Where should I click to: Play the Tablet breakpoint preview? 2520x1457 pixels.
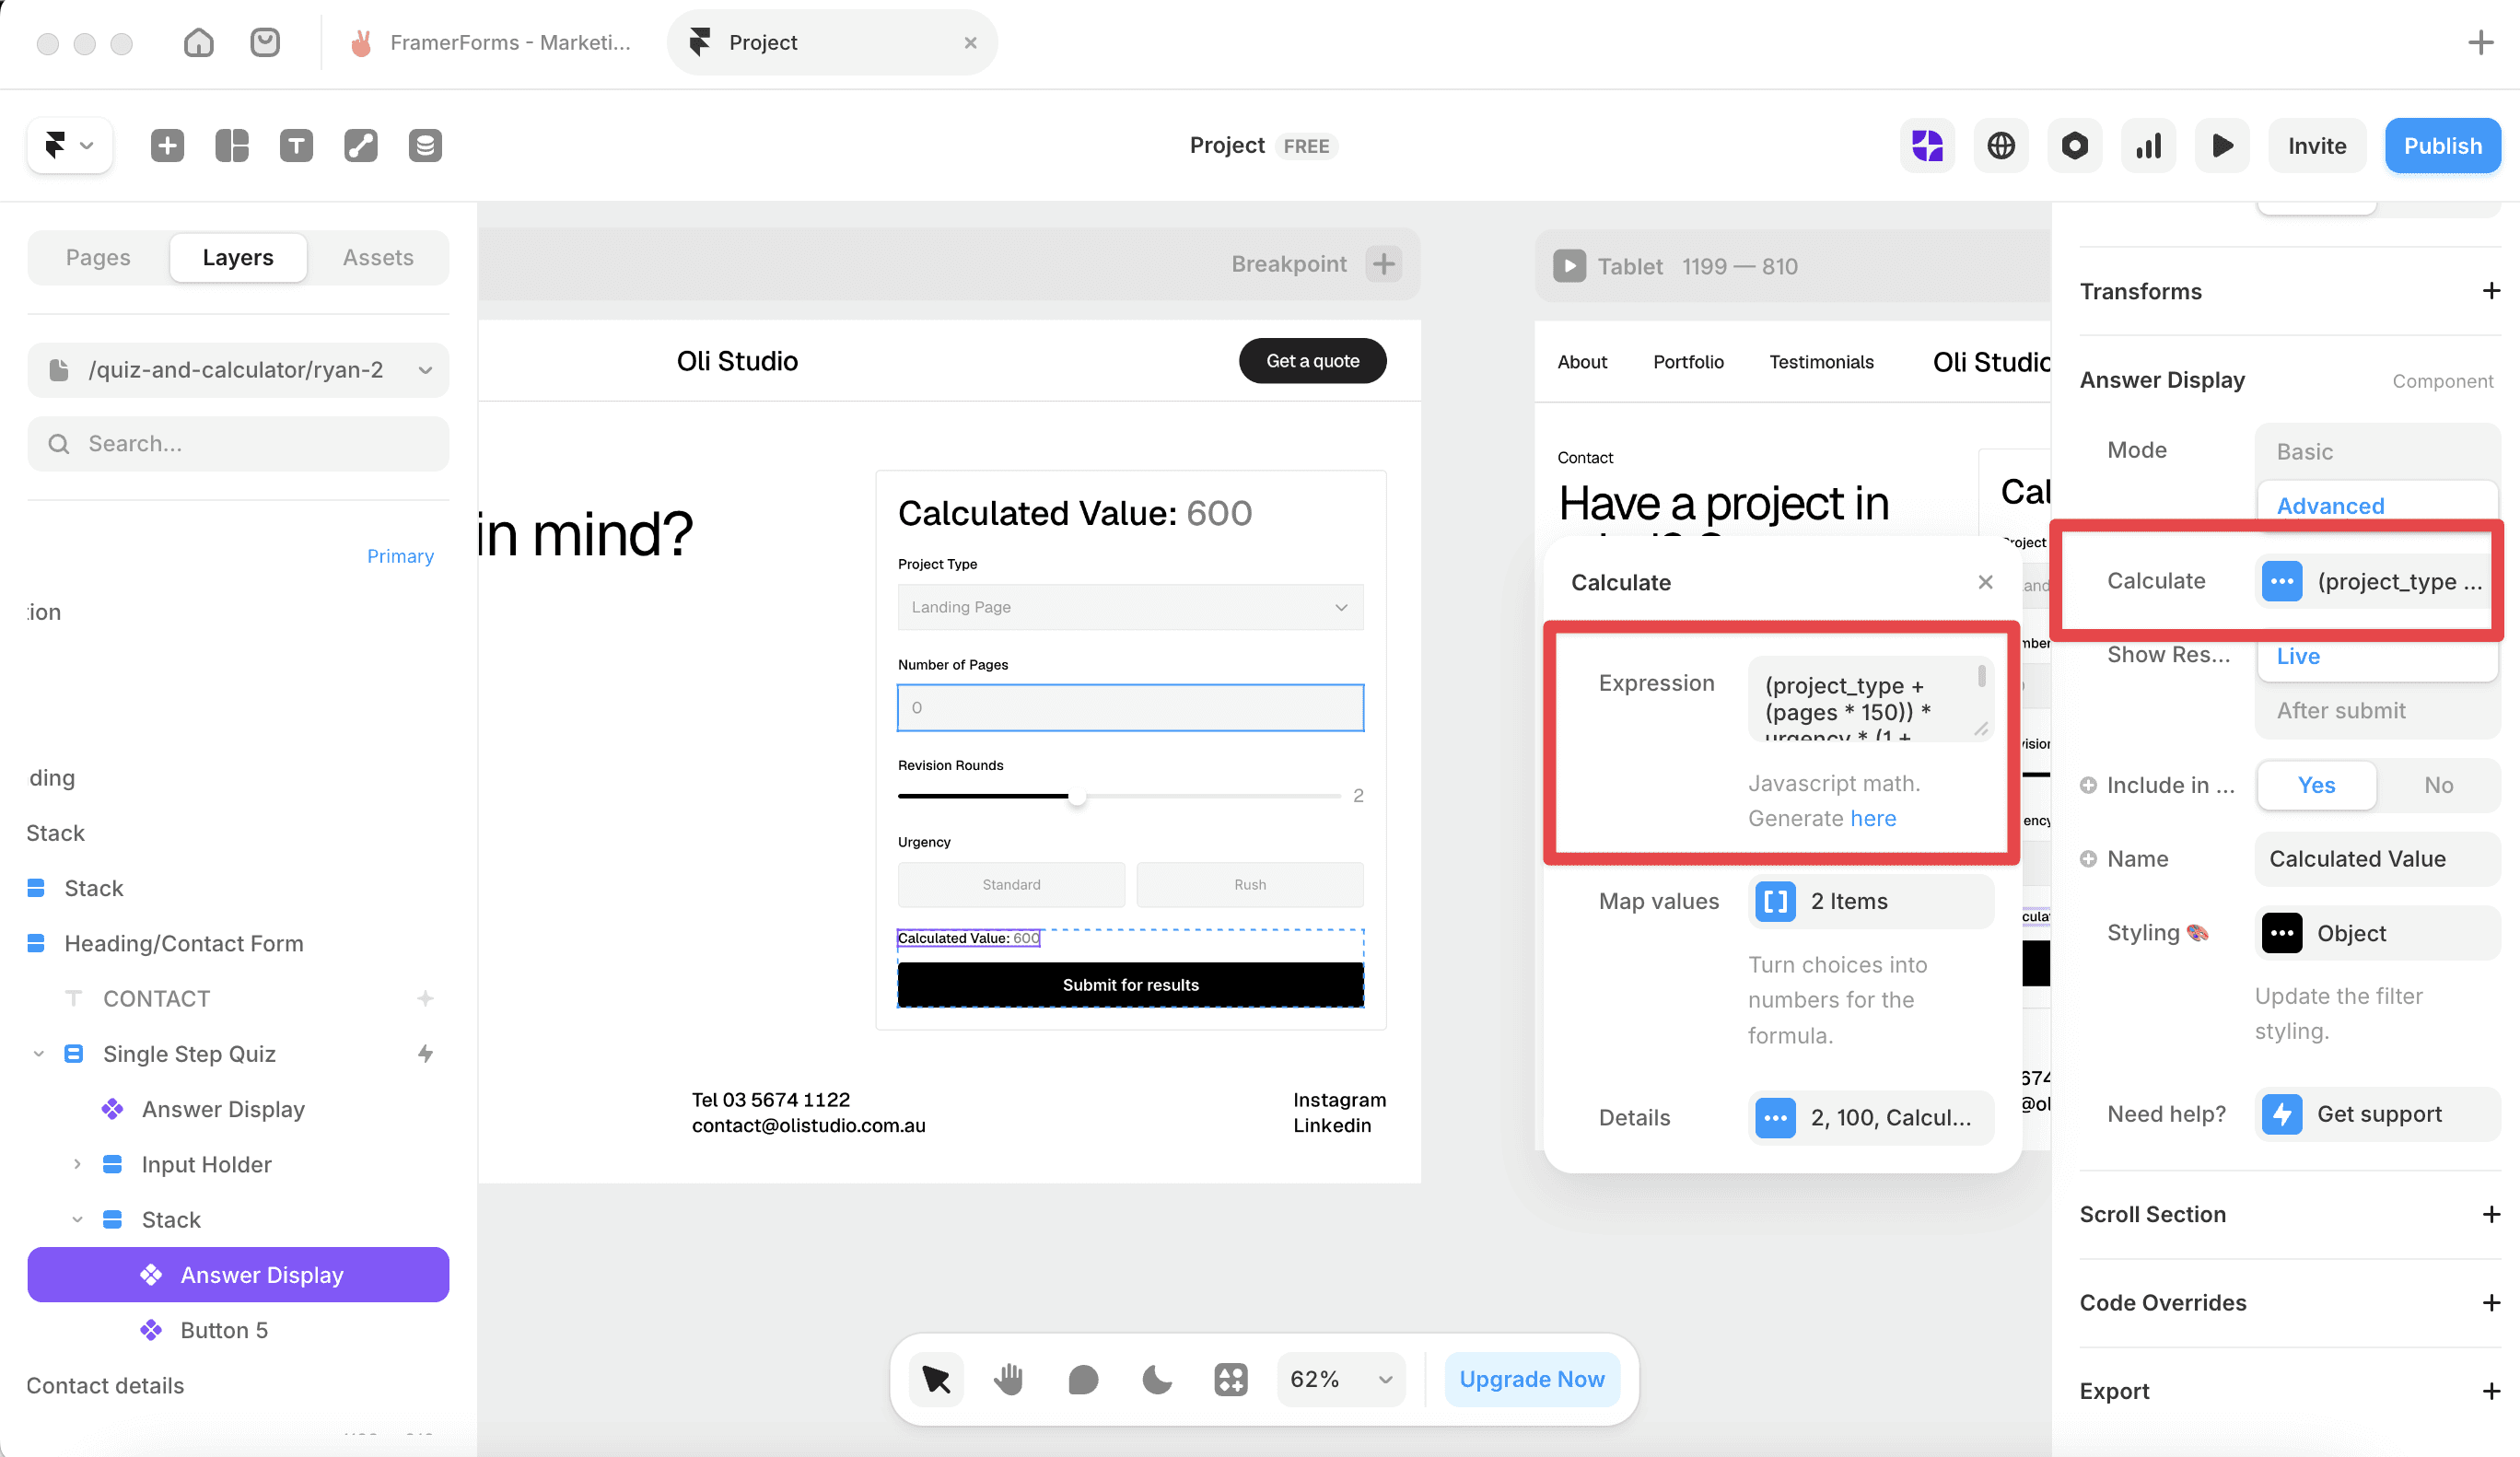coord(1569,266)
